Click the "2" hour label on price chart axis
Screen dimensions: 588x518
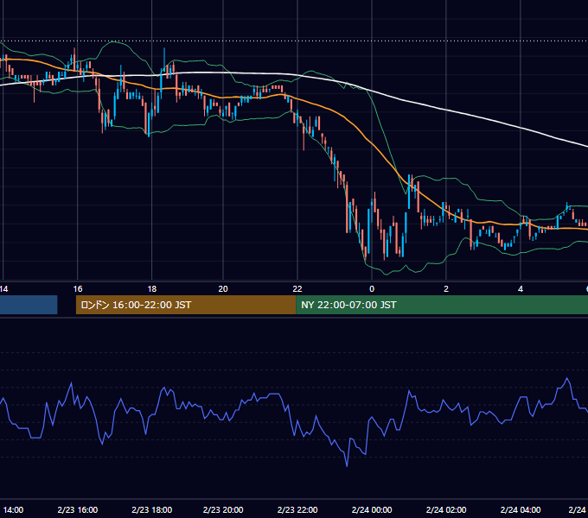pos(446,289)
